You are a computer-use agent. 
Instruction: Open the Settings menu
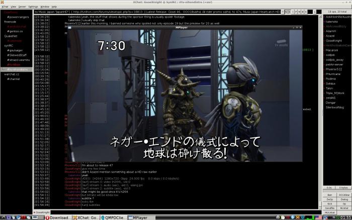pos(33,7)
